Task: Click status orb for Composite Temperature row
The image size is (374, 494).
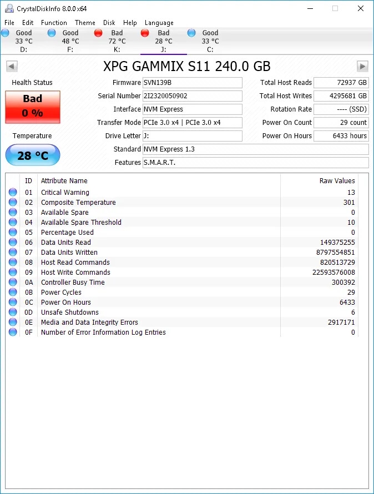Action: click(13, 202)
